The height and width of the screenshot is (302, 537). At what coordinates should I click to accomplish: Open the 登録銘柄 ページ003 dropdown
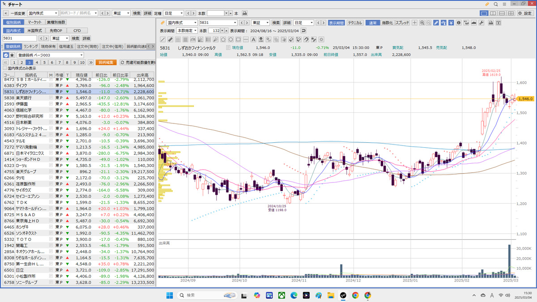coord(51,55)
